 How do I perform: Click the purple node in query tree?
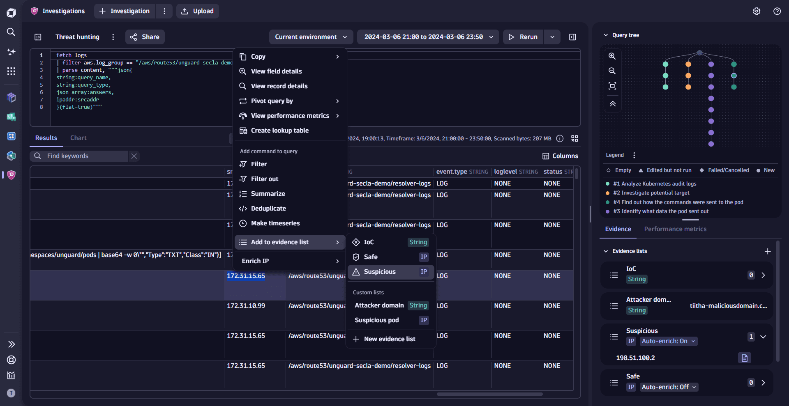[x=711, y=64]
